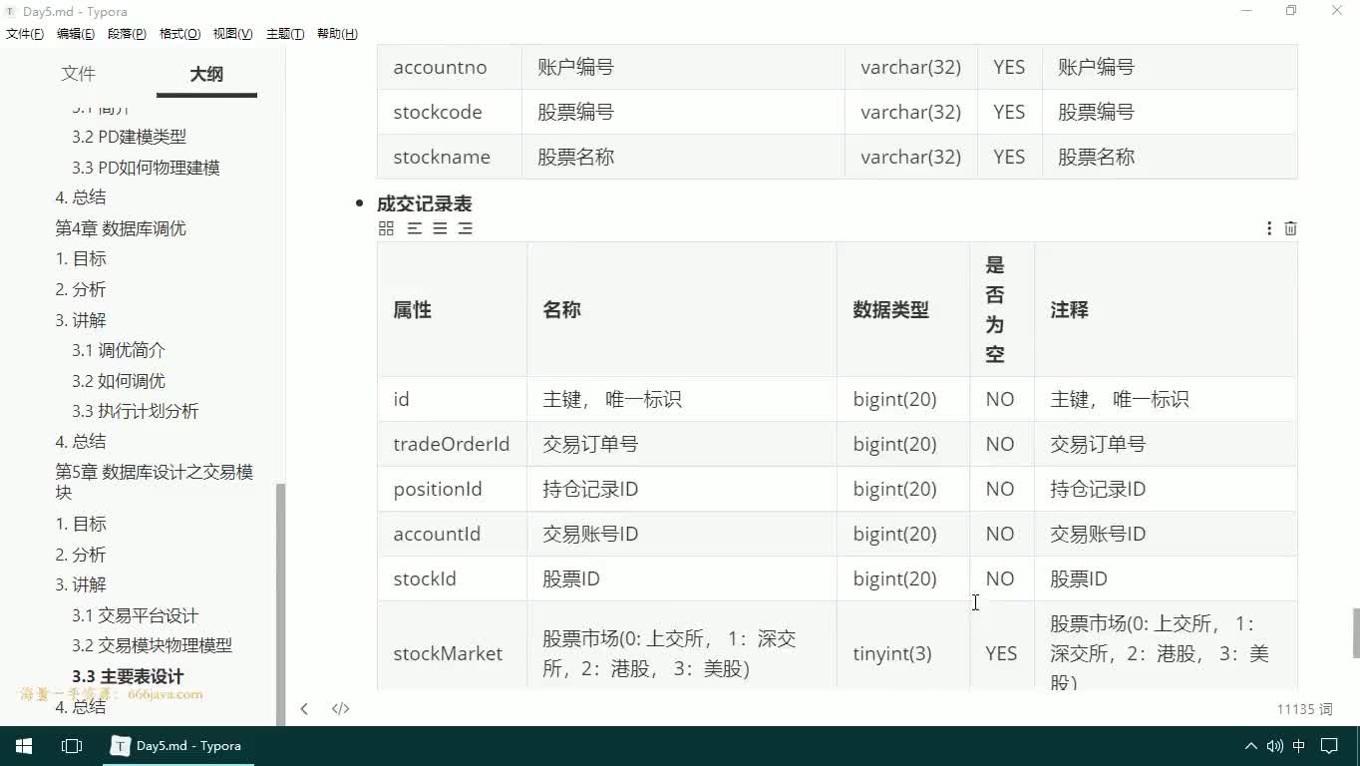The width and height of the screenshot is (1360, 766).
Task: Open 帮助(H) menu
Action: (x=337, y=34)
